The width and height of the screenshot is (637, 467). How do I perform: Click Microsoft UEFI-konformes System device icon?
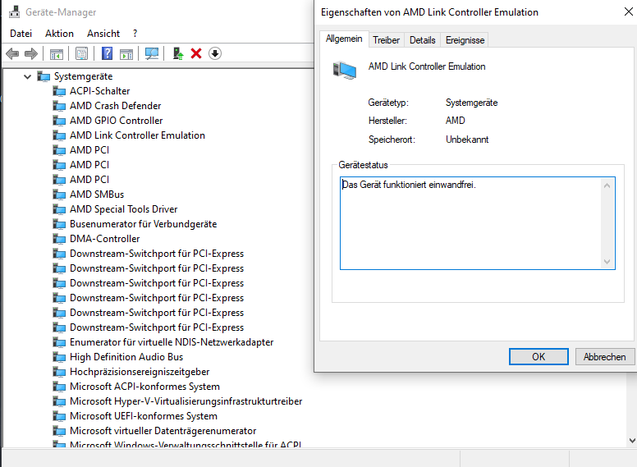point(59,416)
